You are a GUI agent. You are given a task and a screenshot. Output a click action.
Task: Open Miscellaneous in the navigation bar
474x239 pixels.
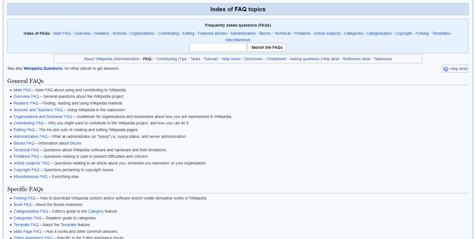click(238, 40)
